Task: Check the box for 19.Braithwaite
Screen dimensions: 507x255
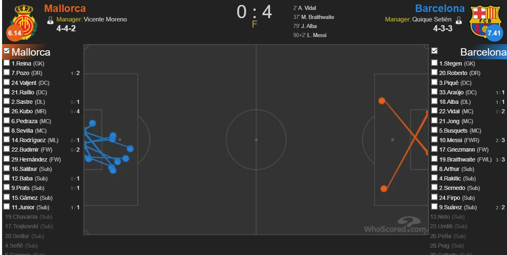Action: point(434,159)
